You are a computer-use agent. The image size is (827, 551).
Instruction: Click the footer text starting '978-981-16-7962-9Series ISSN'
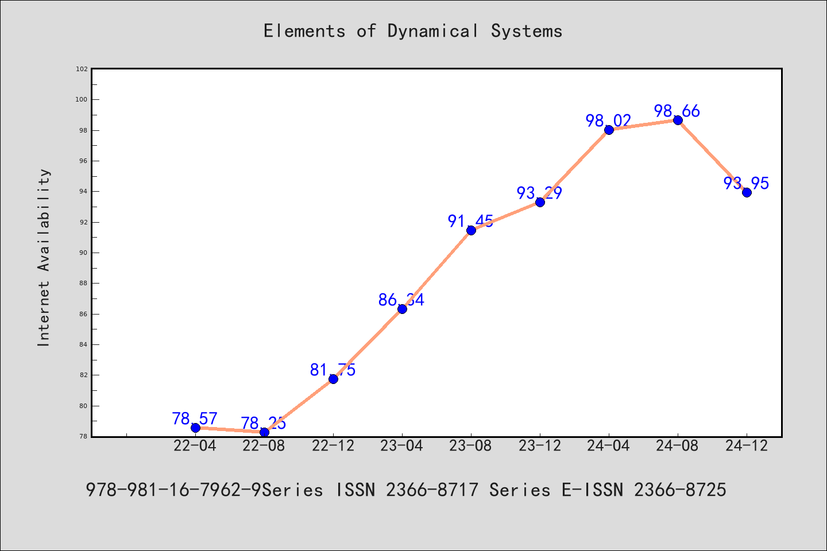[x=406, y=490]
